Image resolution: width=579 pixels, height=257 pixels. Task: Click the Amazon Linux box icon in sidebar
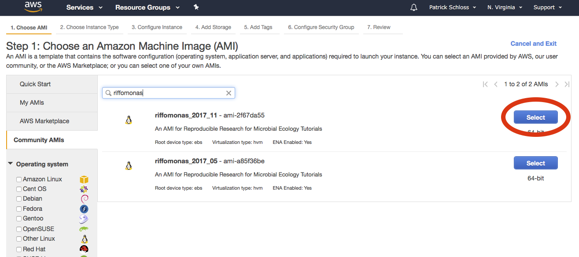pos(84,179)
